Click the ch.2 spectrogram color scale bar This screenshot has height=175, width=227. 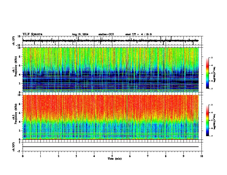(207, 120)
